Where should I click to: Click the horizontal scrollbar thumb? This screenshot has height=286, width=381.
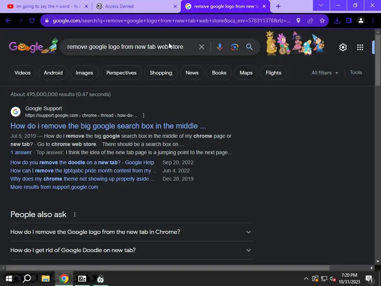coord(168,268)
